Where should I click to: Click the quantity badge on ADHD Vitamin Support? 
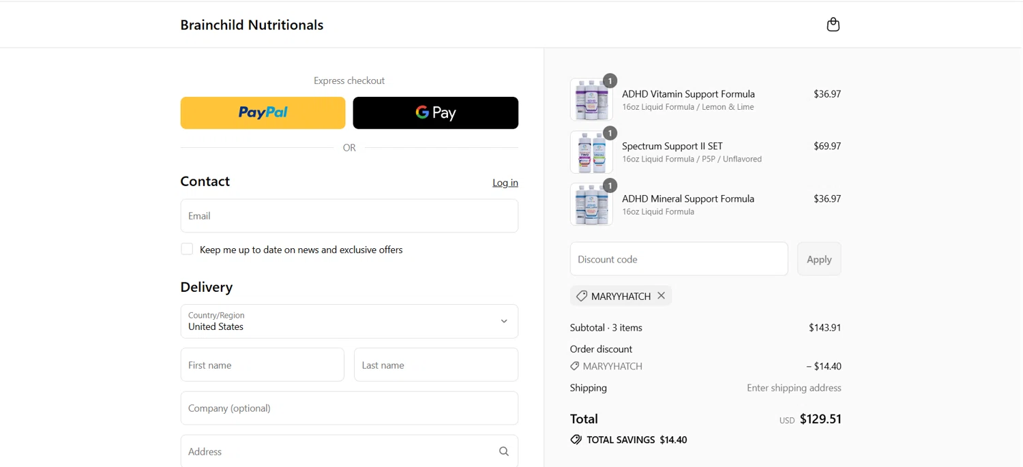(610, 80)
